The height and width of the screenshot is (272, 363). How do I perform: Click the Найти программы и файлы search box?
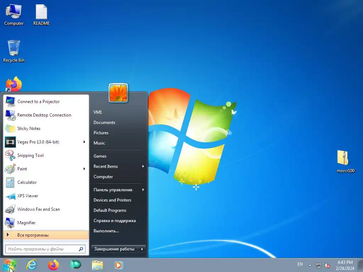point(45,249)
